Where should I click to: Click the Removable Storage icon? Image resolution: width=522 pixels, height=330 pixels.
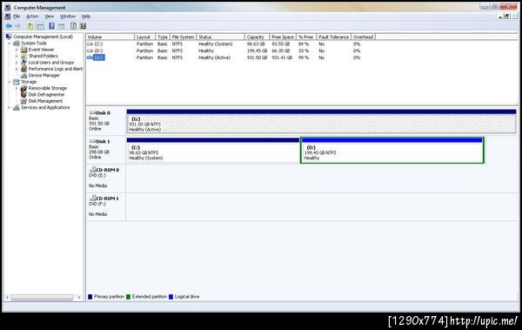(x=23, y=88)
